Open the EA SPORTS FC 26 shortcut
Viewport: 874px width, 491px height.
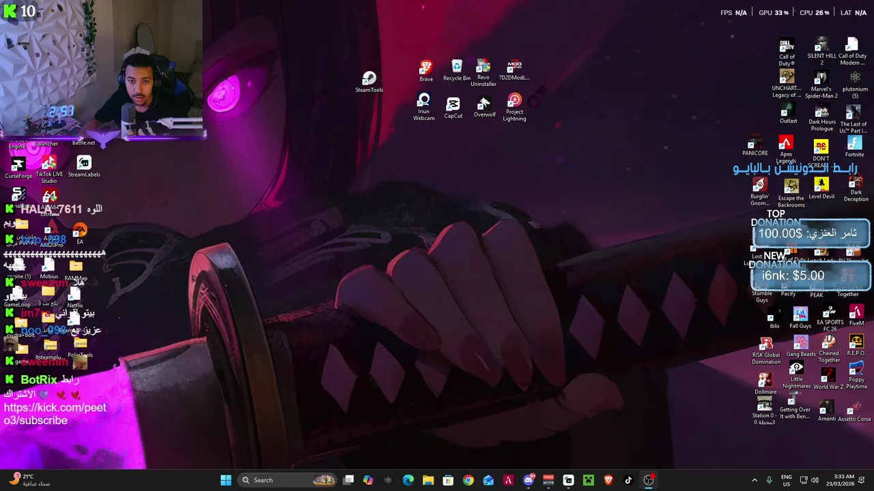coord(830,319)
